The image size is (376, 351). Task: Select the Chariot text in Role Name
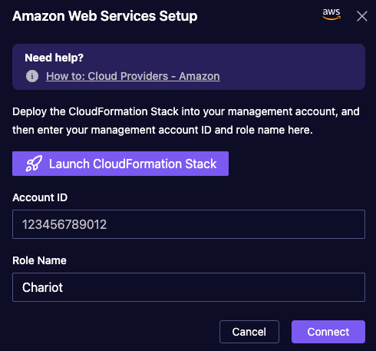pyautogui.click(x=42, y=287)
